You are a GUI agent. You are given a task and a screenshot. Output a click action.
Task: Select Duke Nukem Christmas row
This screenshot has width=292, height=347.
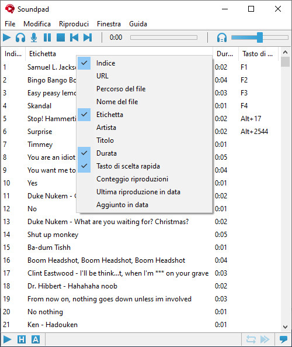[x=141, y=222]
